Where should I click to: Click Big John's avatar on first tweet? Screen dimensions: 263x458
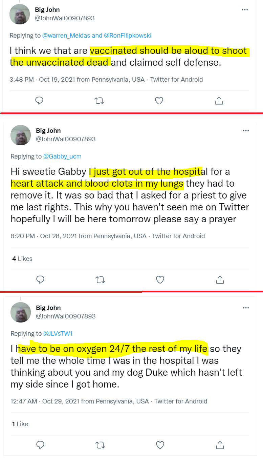[x=20, y=14]
